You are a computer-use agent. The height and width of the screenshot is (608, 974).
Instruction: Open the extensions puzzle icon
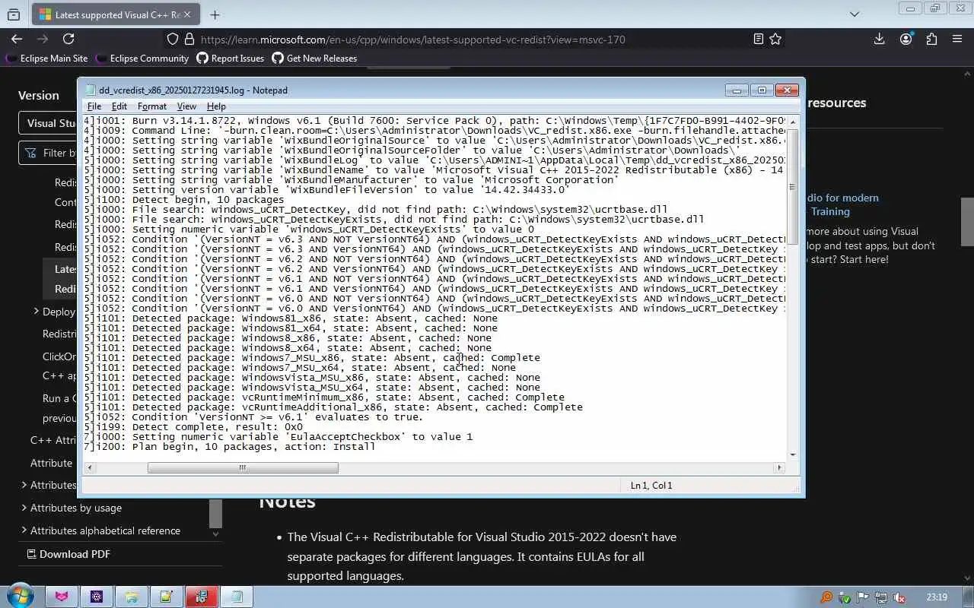pos(931,39)
